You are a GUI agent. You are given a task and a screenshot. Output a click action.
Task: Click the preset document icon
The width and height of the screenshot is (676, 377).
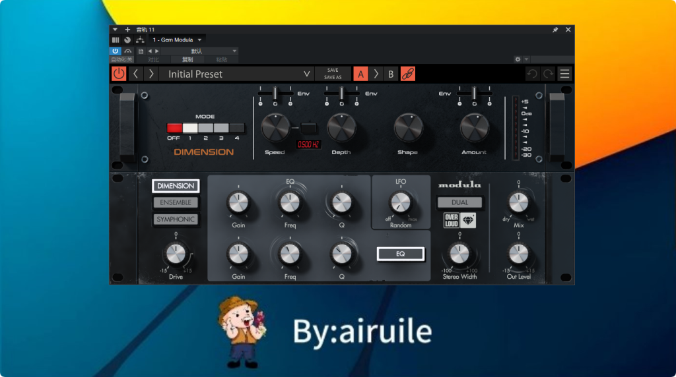pyautogui.click(x=141, y=51)
